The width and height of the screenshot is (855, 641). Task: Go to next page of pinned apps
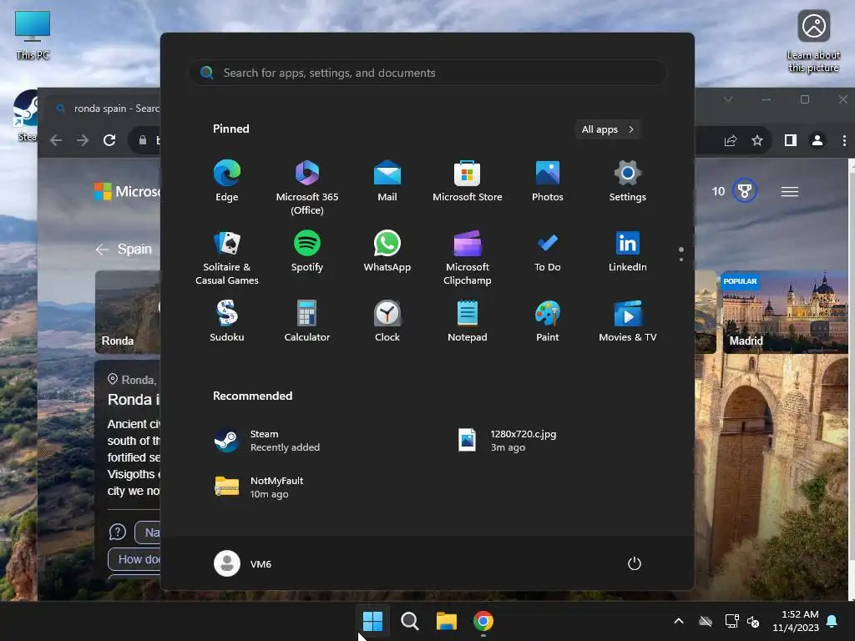point(681,260)
